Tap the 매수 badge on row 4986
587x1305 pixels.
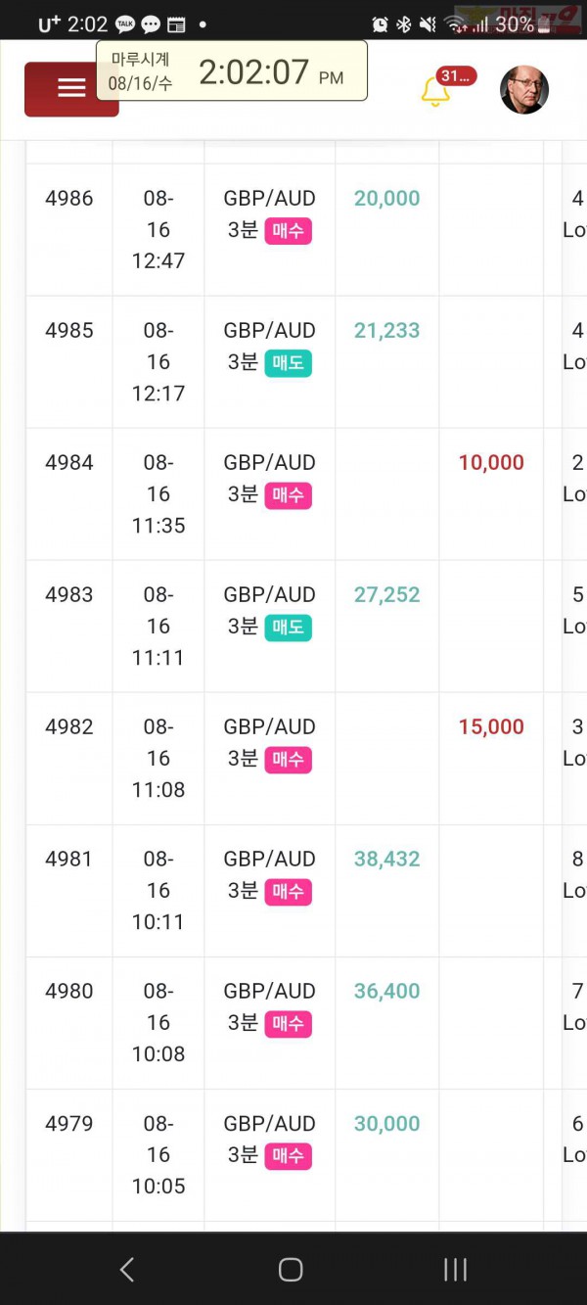point(288,231)
